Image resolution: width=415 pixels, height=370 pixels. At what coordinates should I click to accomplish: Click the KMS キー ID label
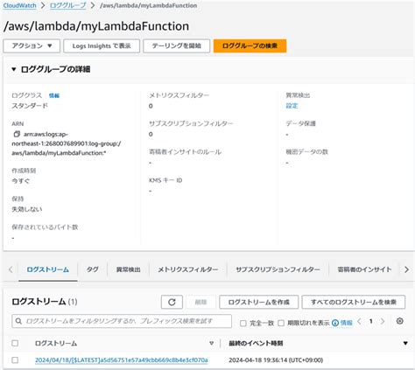(x=165, y=180)
